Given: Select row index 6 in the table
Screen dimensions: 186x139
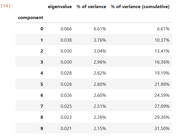Looking at the screenshot, I should click(42, 95).
